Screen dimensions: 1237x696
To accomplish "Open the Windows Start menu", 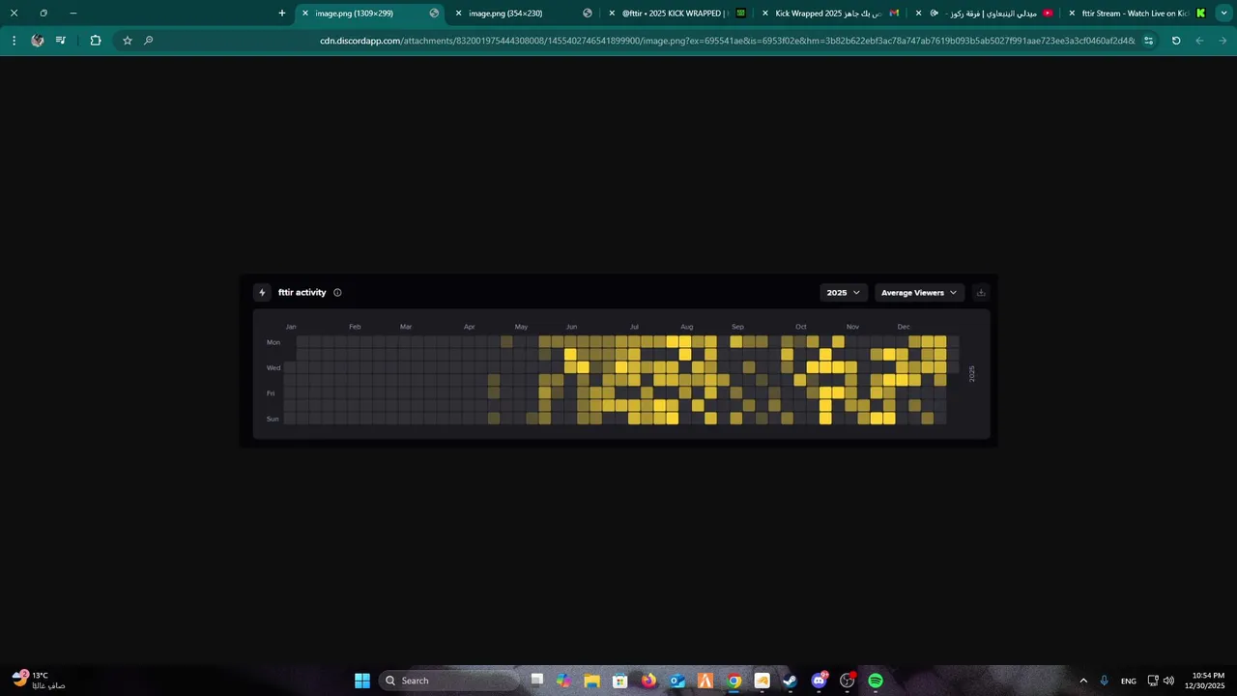I will point(362,681).
